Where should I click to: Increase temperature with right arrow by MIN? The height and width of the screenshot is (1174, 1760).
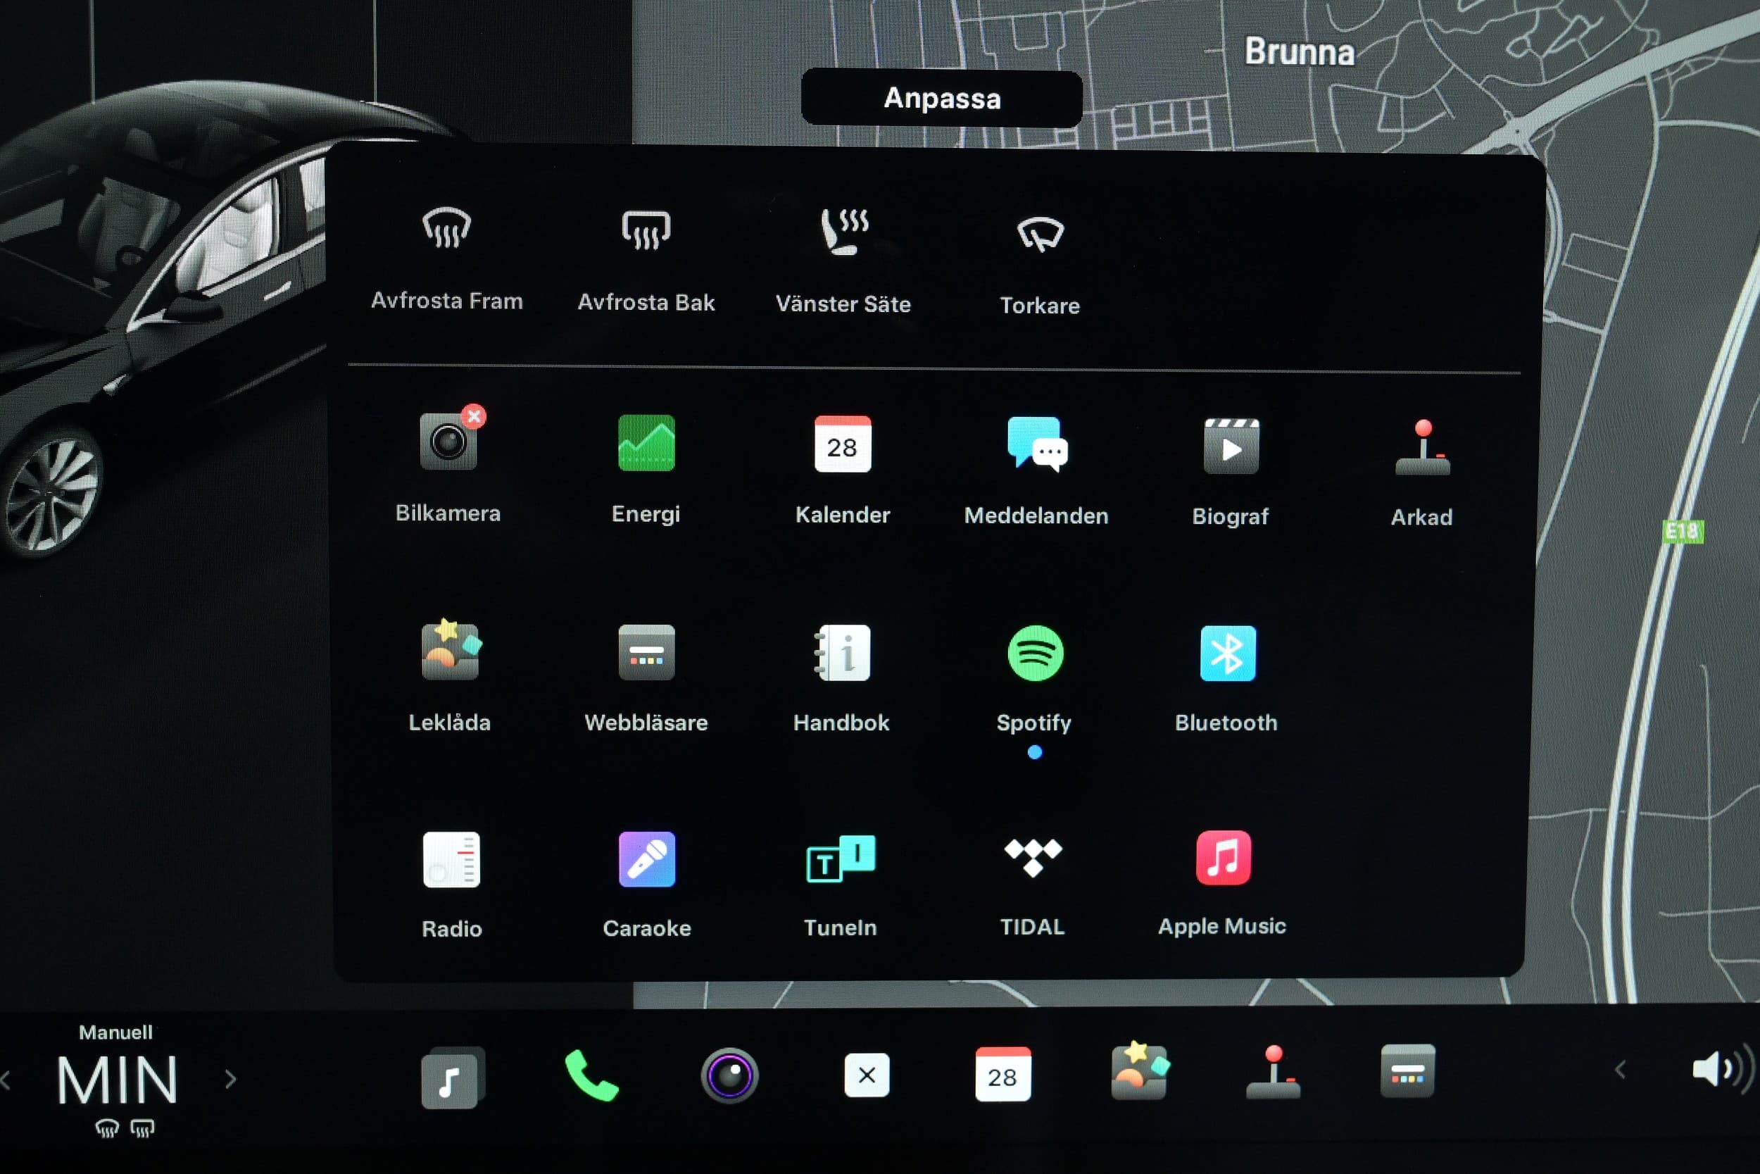pyautogui.click(x=230, y=1079)
